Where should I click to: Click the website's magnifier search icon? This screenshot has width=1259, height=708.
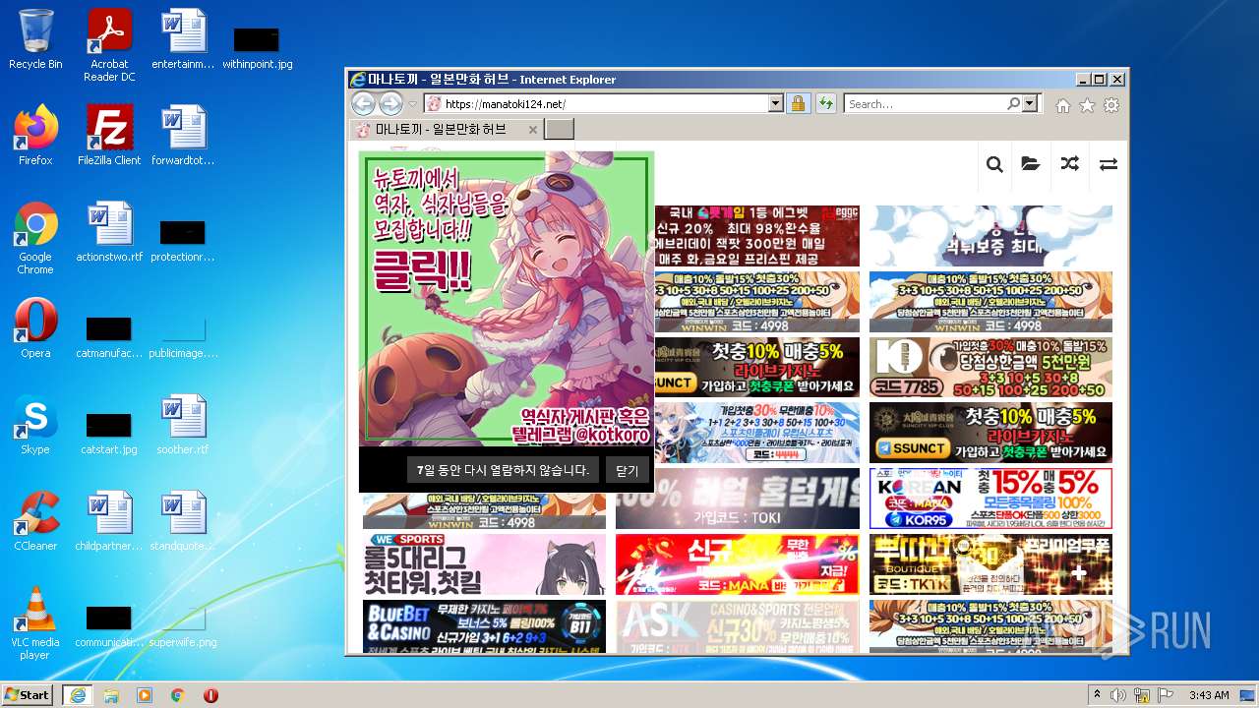tap(994, 164)
